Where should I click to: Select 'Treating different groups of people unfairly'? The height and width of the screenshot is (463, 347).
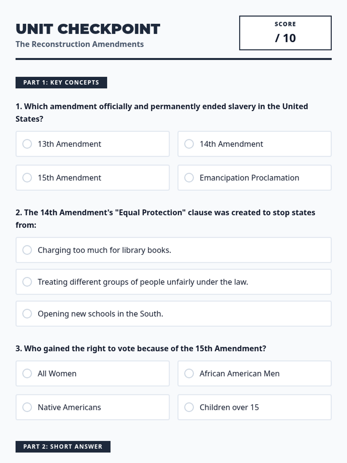coord(27,282)
